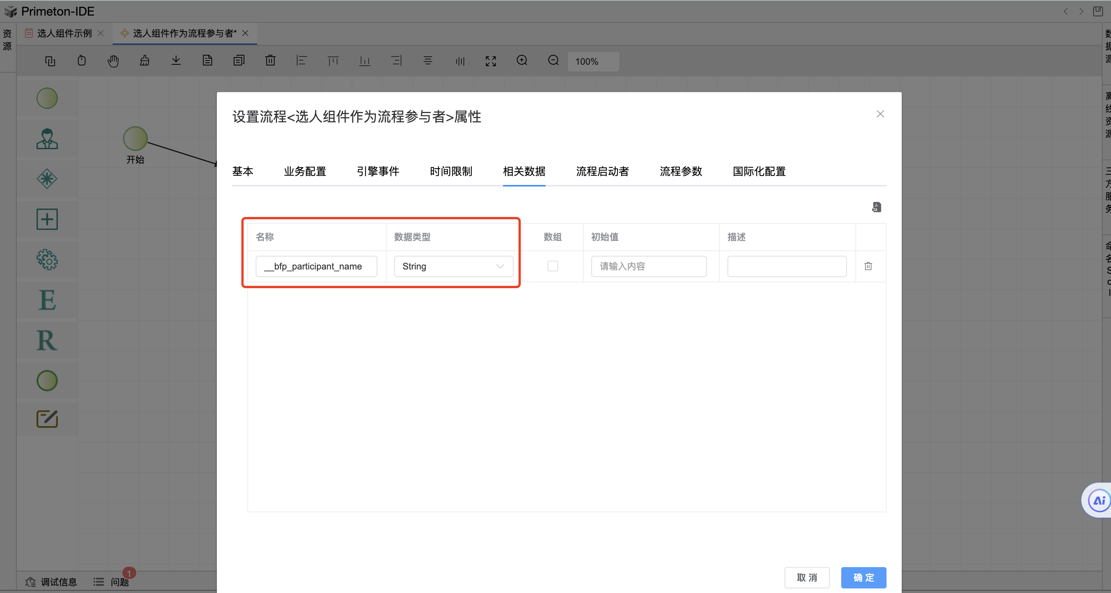Image resolution: width=1111 pixels, height=593 pixels.
Task: Switch to the 流程参数 tab
Action: click(x=681, y=171)
